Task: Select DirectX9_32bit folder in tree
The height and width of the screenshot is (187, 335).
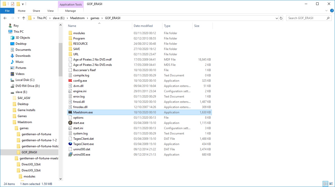Action: pyautogui.click(x=31, y=170)
